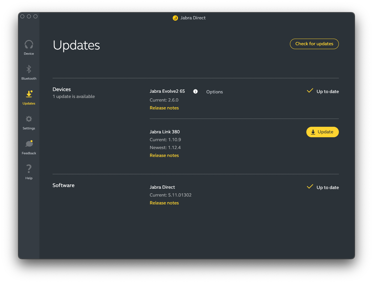Viewport: 373px width, 283px height.
Task: Click the Jabra Direct software name
Action: (162, 187)
